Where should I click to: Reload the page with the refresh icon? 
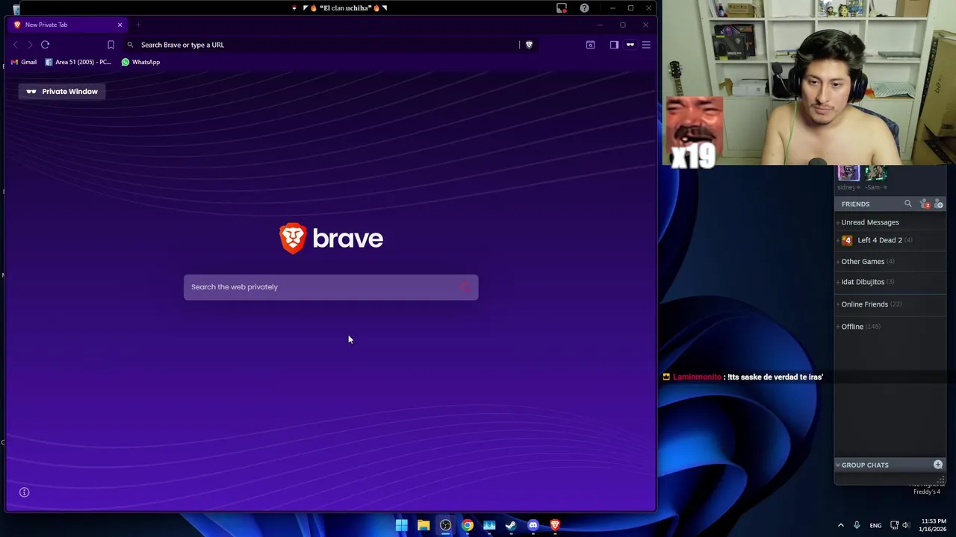click(x=45, y=45)
